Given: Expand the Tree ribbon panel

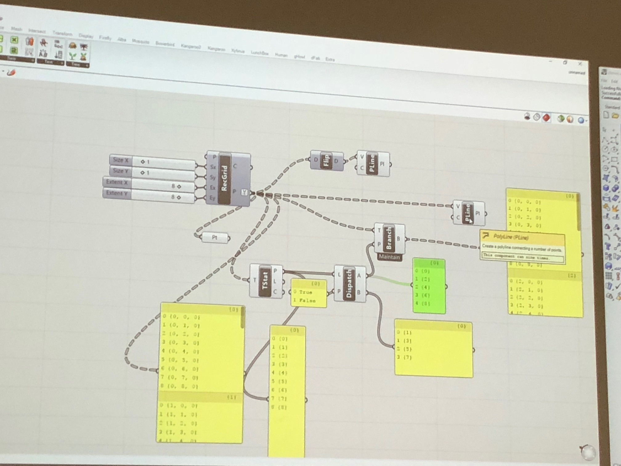Looking at the screenshot, I should (87, 65).
